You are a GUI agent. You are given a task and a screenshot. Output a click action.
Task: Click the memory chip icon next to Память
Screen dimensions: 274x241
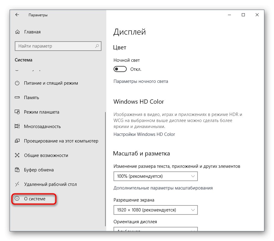tap(17, 98)
